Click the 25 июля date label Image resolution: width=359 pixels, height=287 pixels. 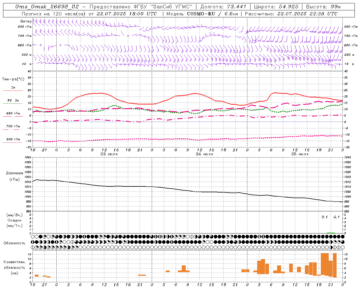click(300, 154)
